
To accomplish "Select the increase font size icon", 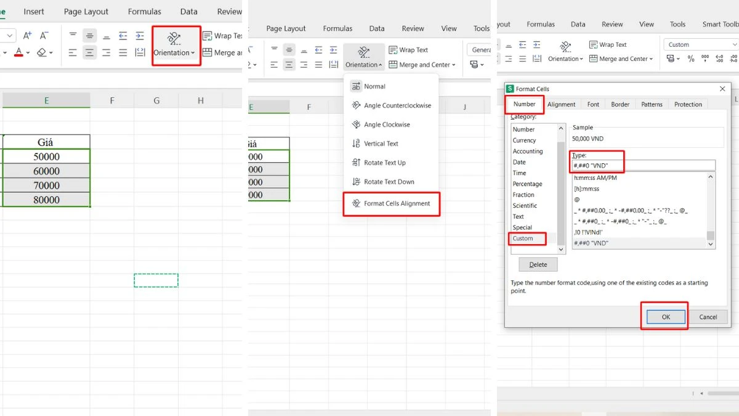I will pos(28,36).
